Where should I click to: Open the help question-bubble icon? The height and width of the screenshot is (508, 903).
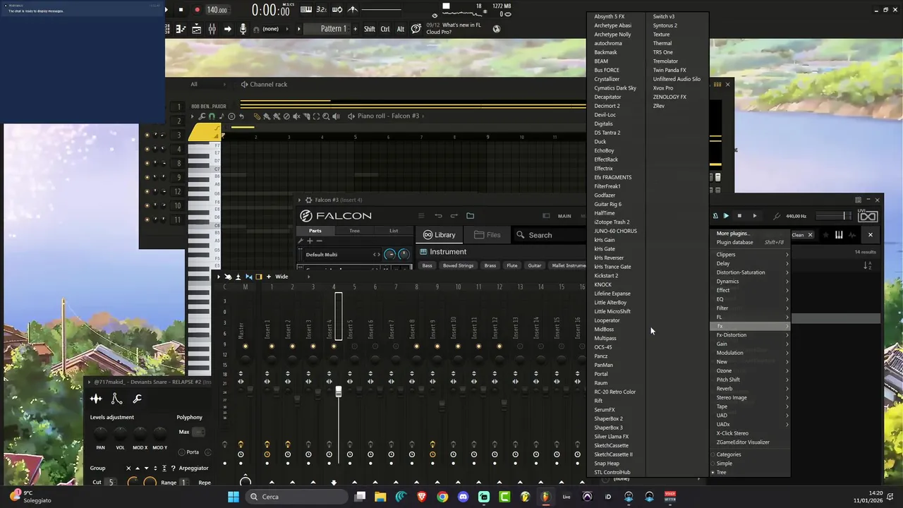(x=416, y=28)
